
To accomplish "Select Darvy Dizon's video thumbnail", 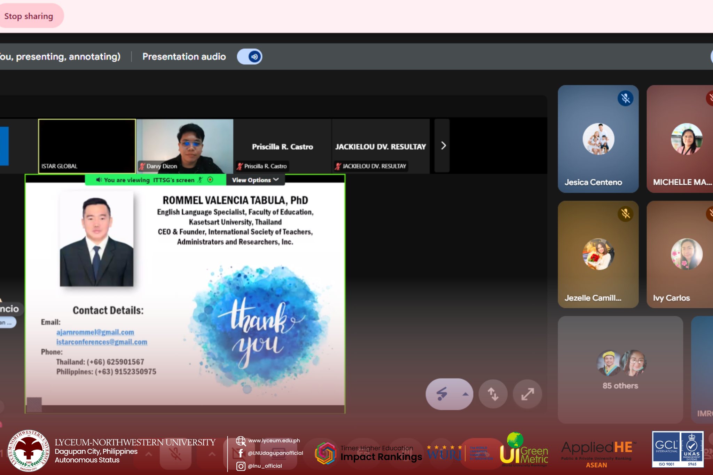I will point(185,146).
